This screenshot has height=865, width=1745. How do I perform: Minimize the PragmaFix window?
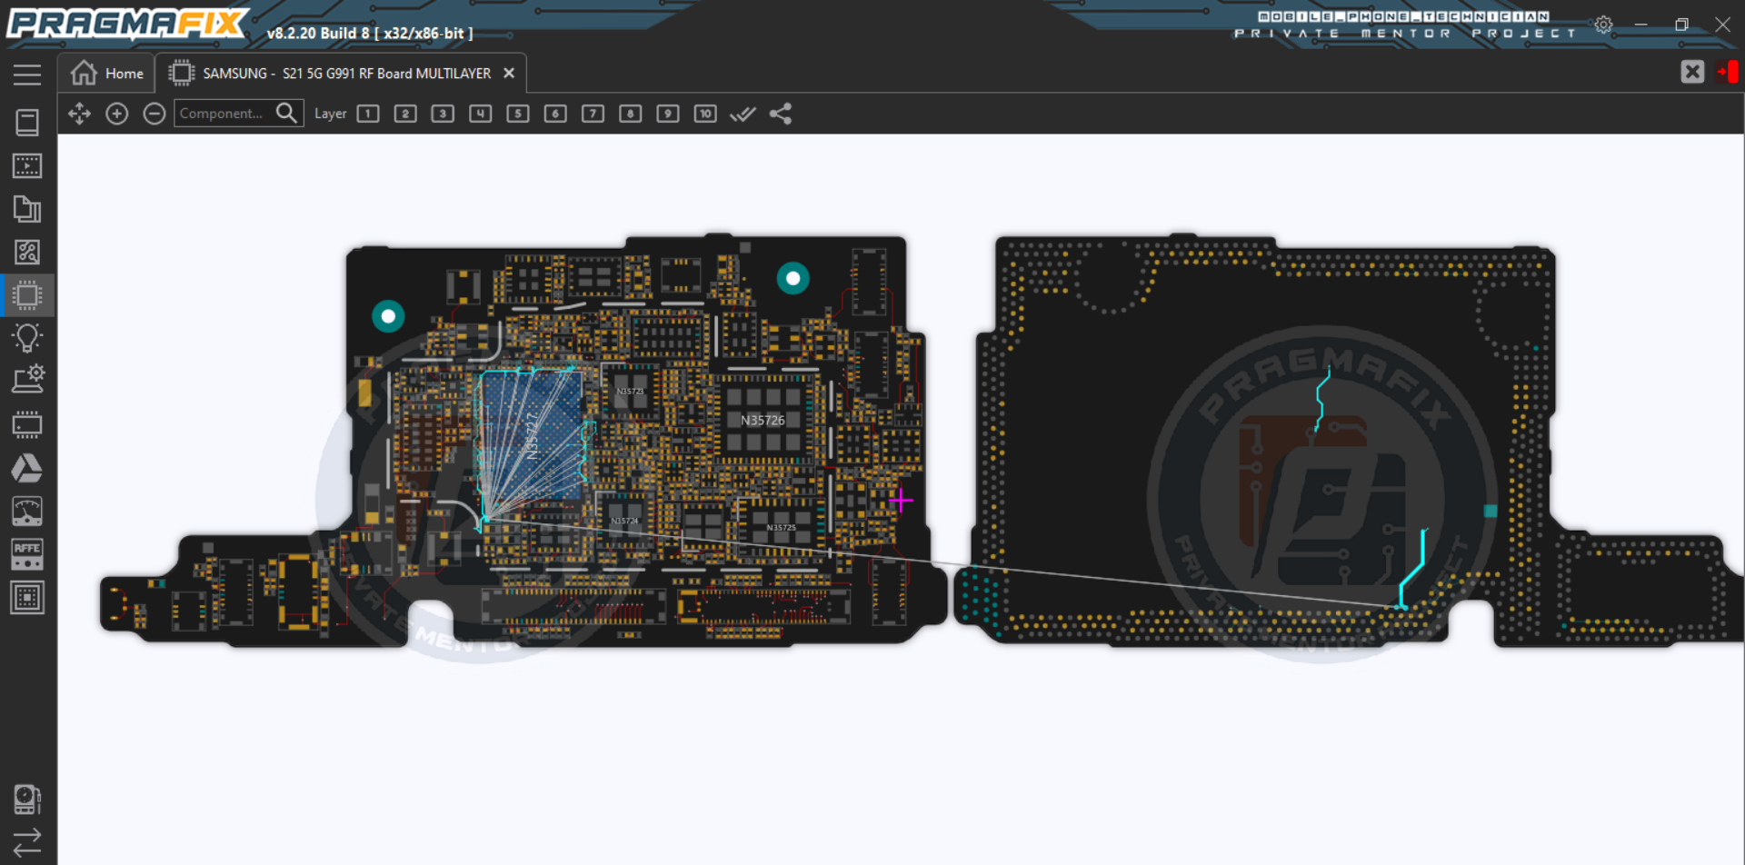coord(1641,25)
